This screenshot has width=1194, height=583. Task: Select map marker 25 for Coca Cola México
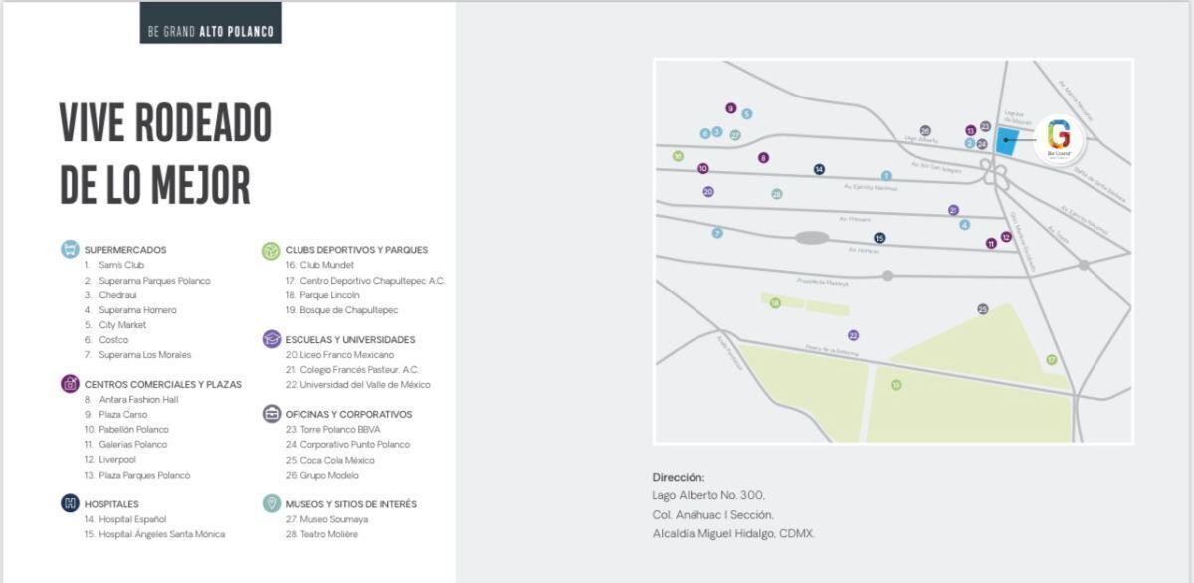point(983,309)
